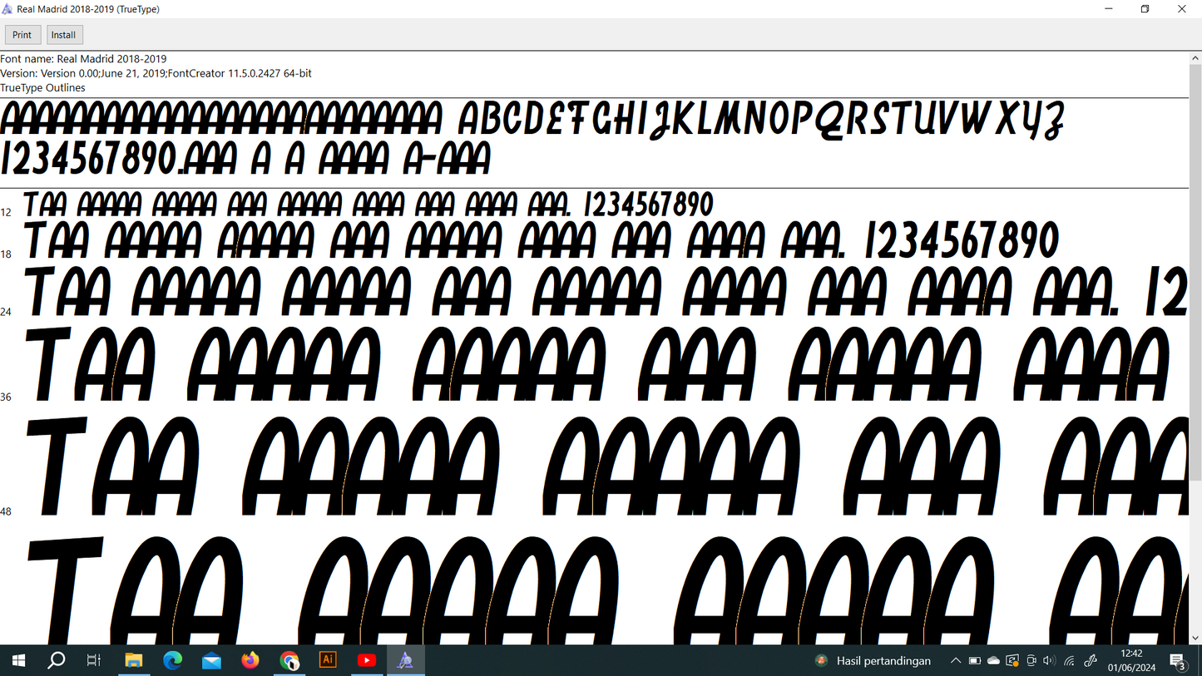Show hidden system tray icons

(x=956, y=661)
